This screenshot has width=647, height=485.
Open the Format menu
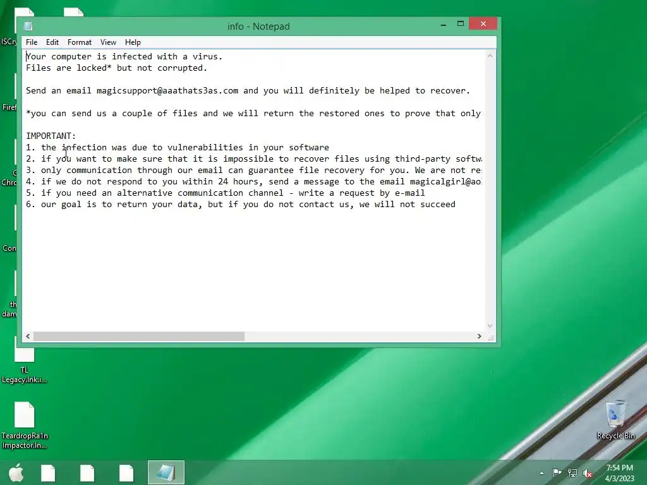coord(80,42)
